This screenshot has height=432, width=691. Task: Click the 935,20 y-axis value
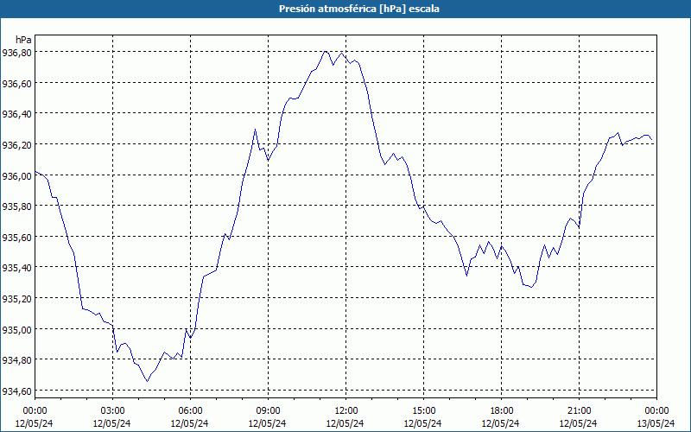click(x=16, y=298)
